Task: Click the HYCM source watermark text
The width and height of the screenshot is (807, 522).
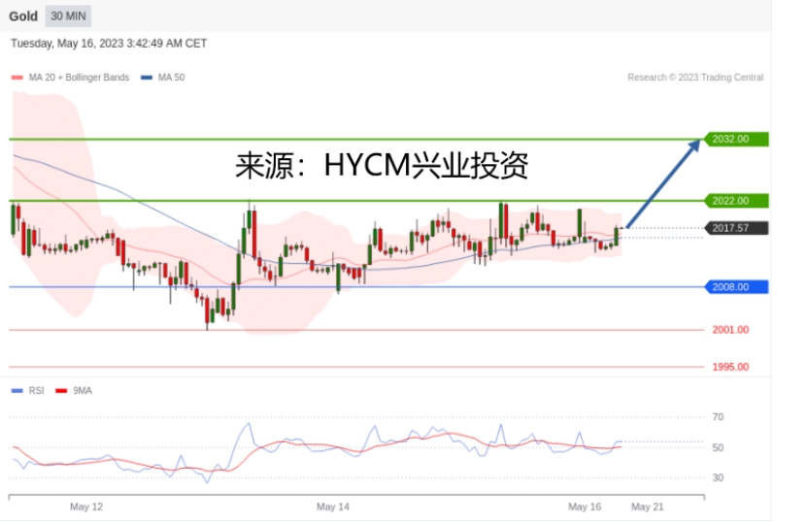Action: coord(382,166)
